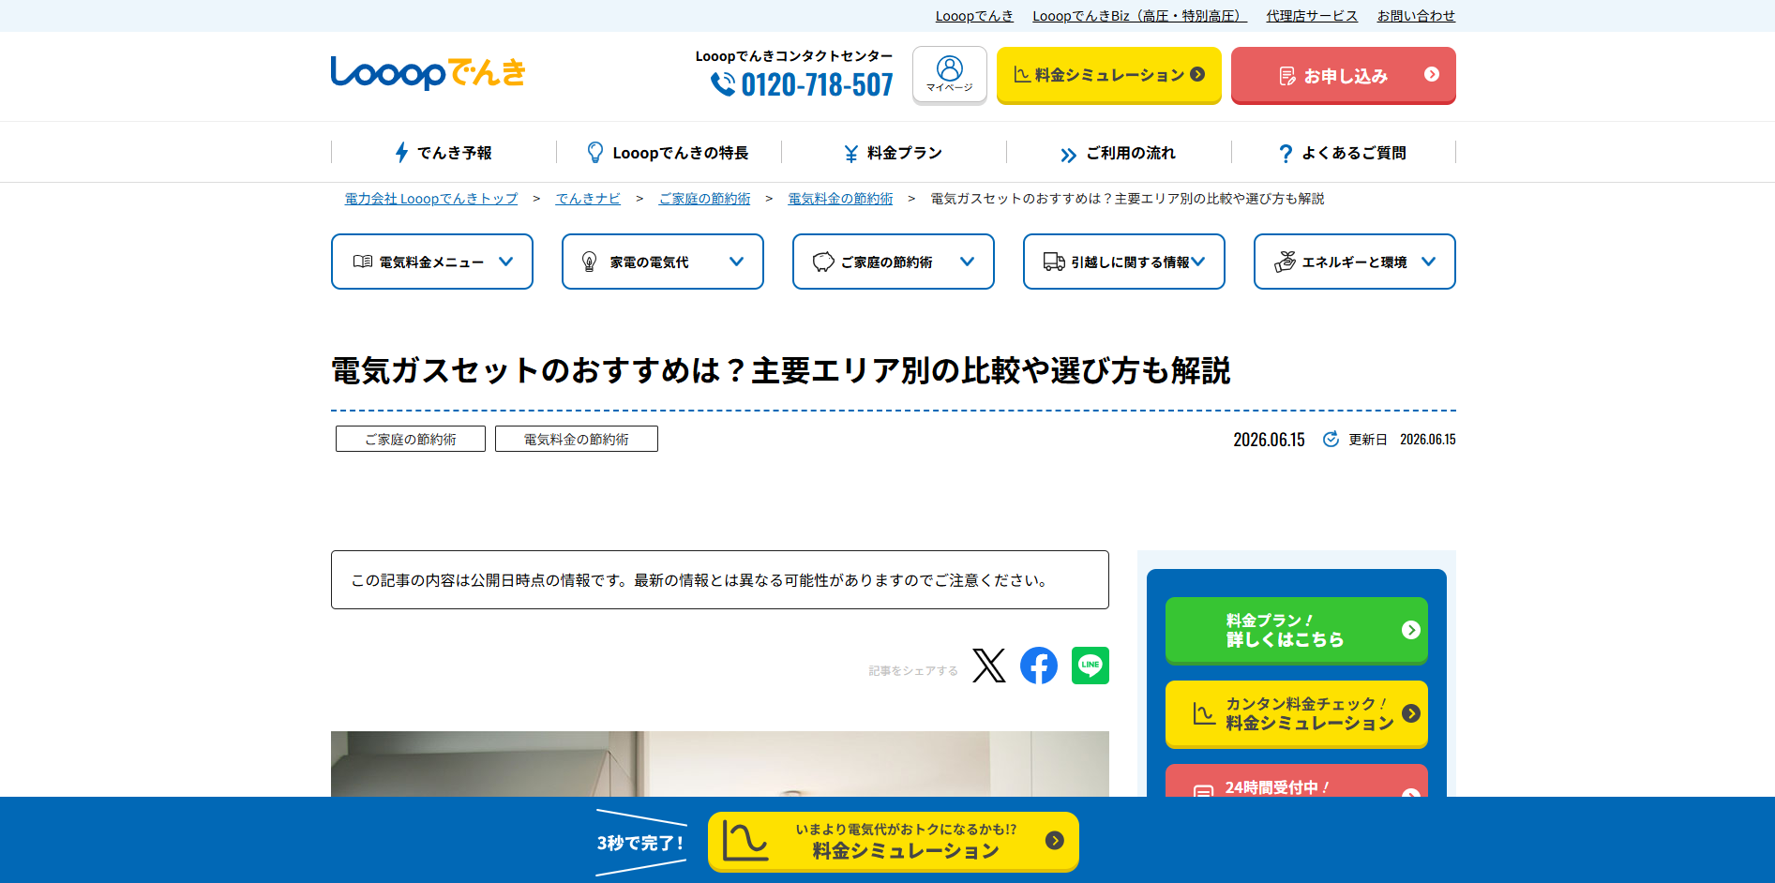1775x883 pixels.
Task: Go to 電気料金の節約術 breadcrumb link
Action: click(840, 199)
